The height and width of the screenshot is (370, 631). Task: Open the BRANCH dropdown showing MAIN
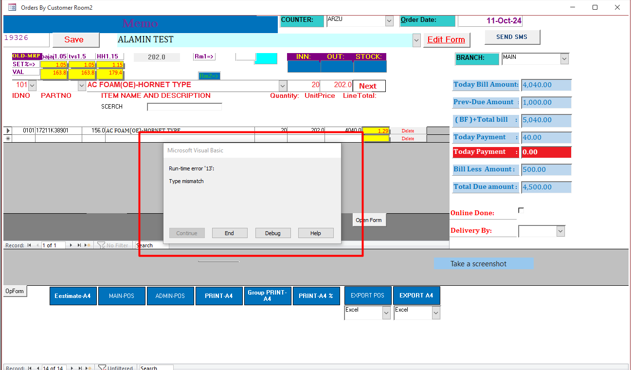point(564,59)
